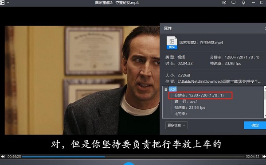Viewport: 266px width, 165px height.
Task: Click the window title 国家宝藏2: 夺宝秘笈.mp4
Action: point(117,3)
